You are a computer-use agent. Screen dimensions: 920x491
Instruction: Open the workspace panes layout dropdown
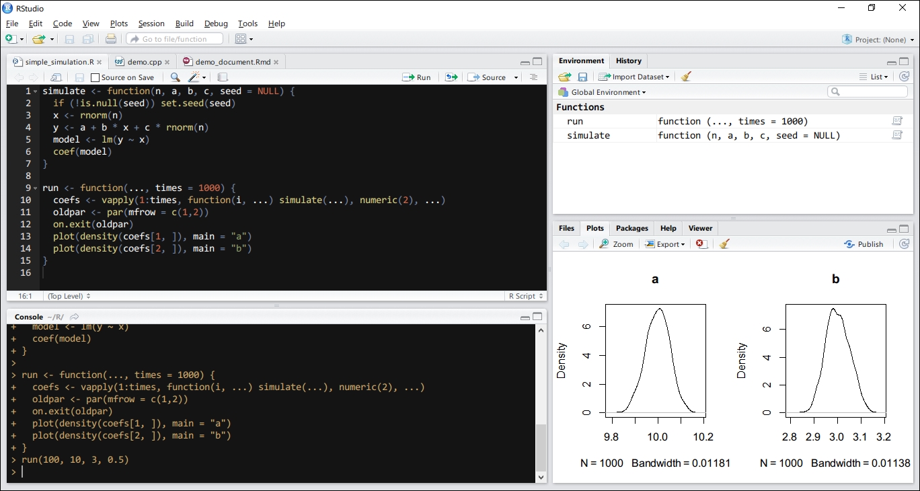(244, 39)
